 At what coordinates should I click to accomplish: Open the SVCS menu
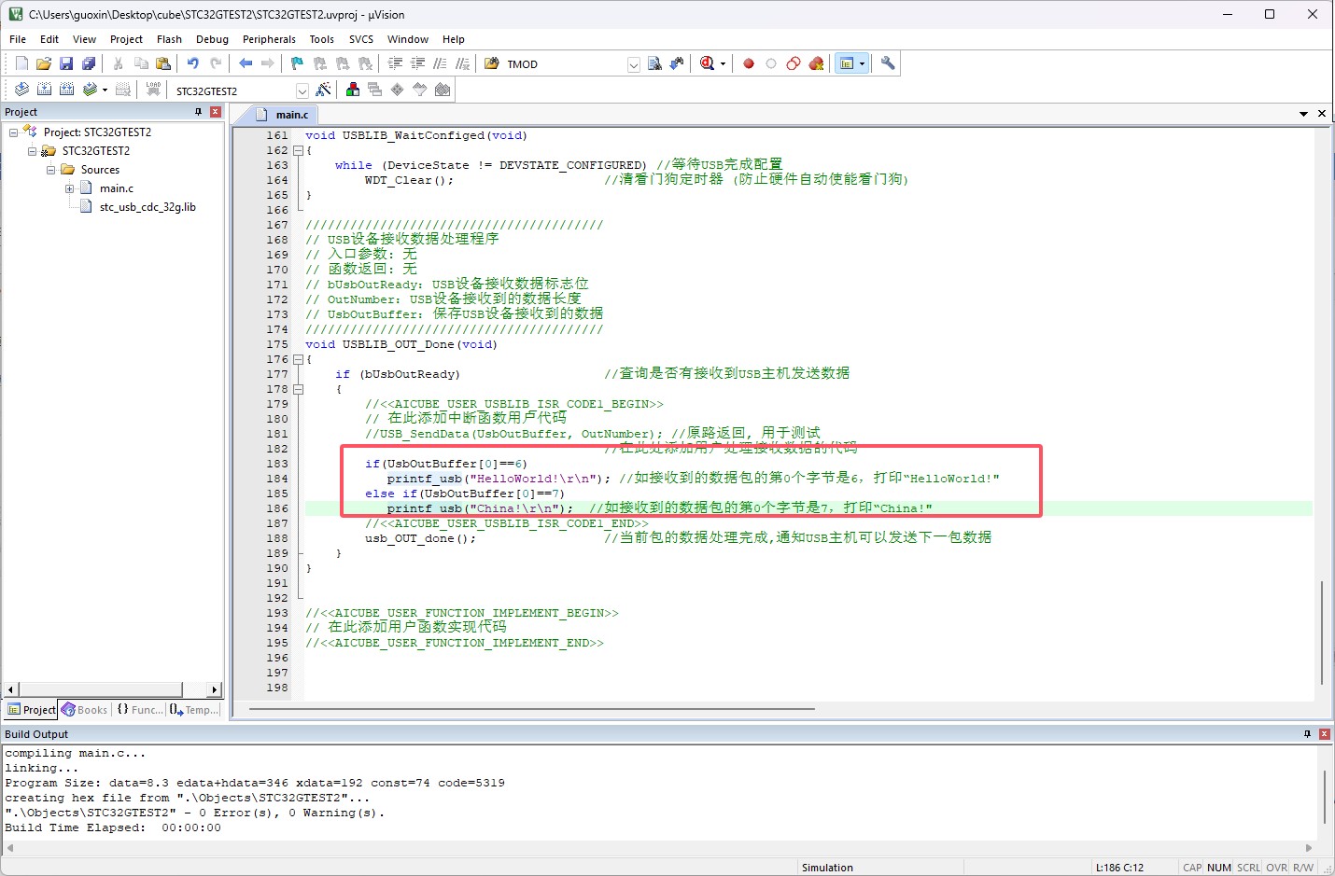point(361,39)
